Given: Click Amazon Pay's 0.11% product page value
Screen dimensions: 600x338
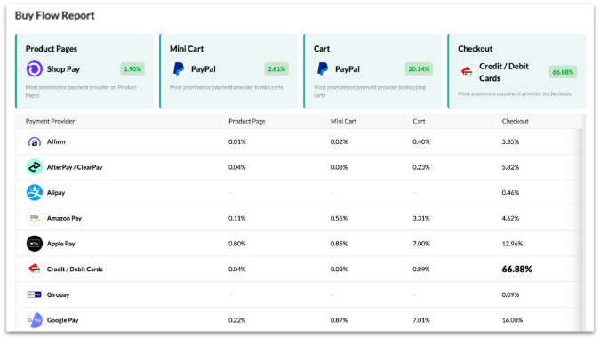Looking at the screenshot, I should click(x=236, y=218).
